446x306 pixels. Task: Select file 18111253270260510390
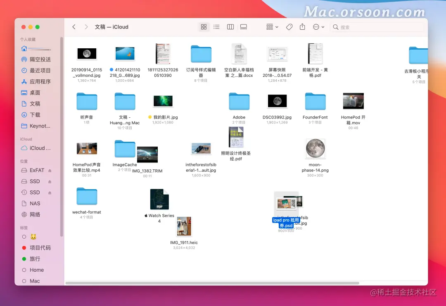pyautogui.click(x=163, y=54)
